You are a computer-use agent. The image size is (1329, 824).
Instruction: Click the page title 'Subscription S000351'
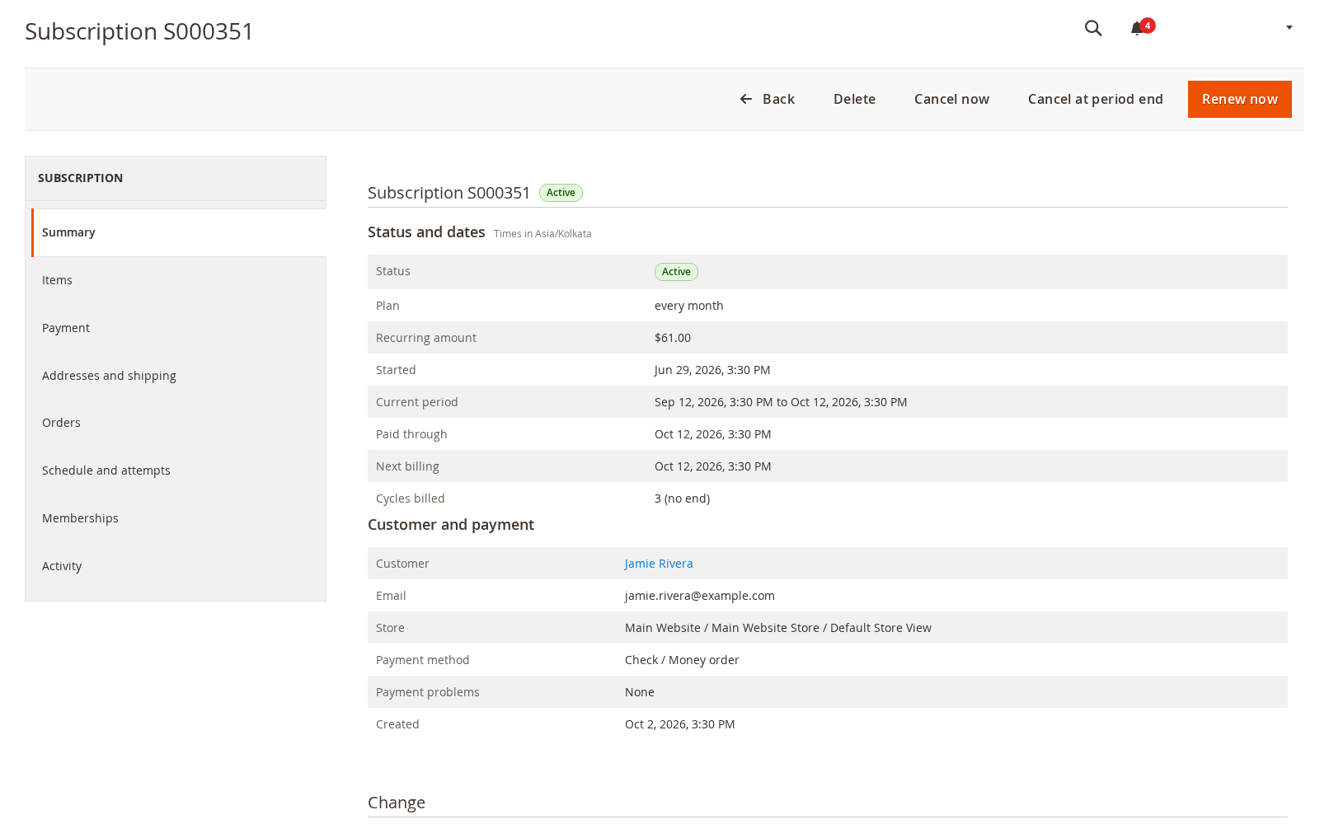tap(139, 31)
